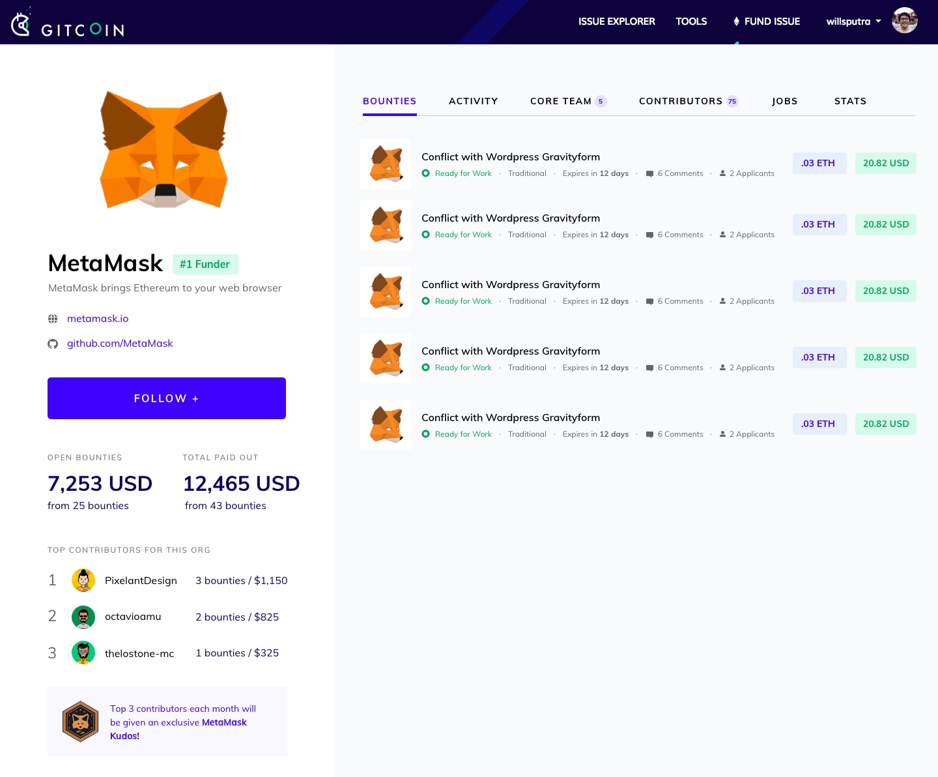The image size is (938, 777).
Task: Open the Core Team tab
Action: (568, 101)
